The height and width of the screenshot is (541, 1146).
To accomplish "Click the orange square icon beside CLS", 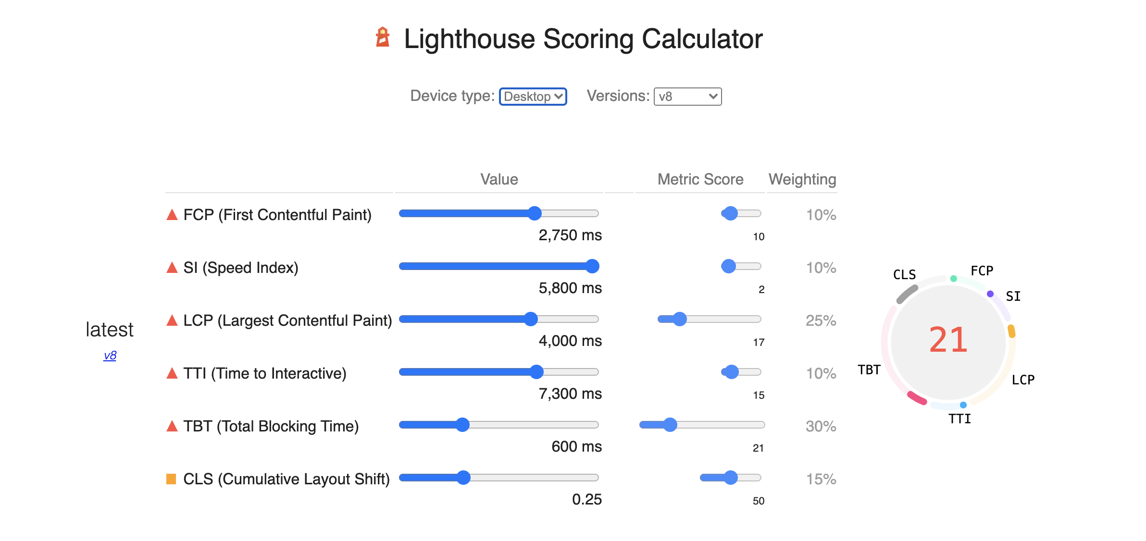I will [x=172, y=479].
